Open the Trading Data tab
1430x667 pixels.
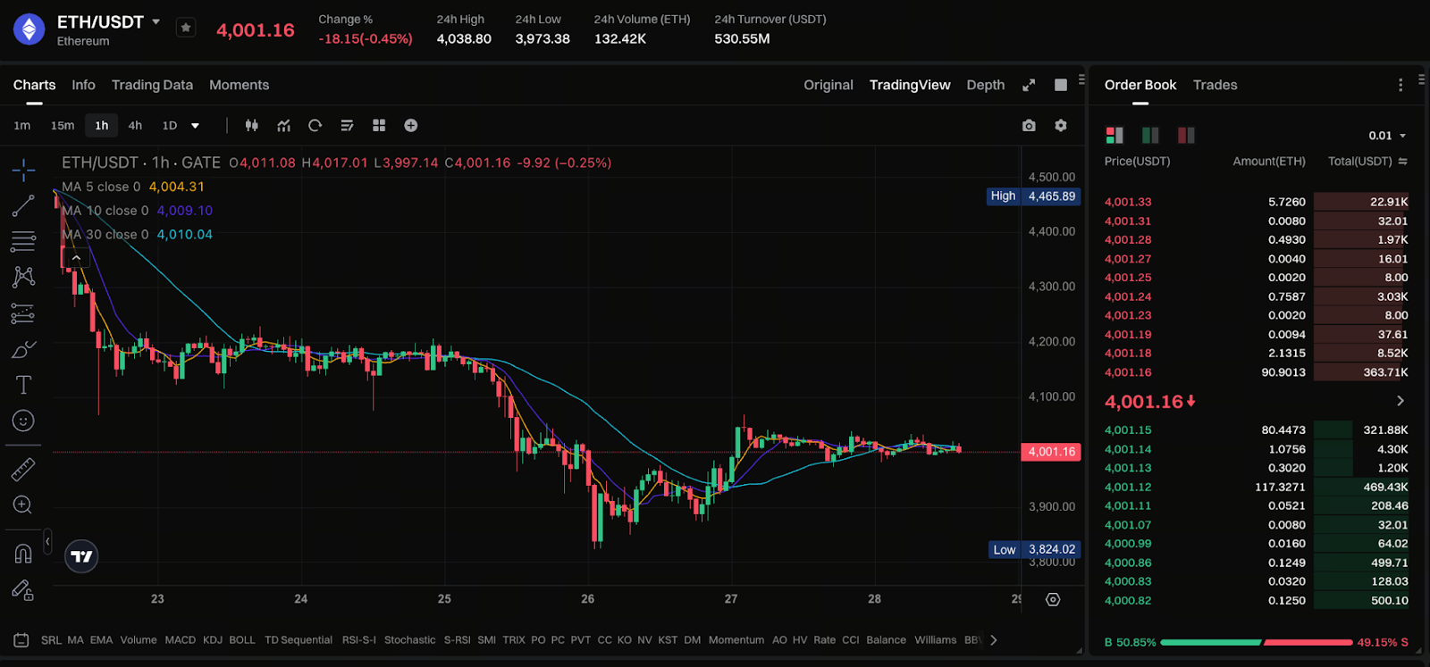pos(152,85)
